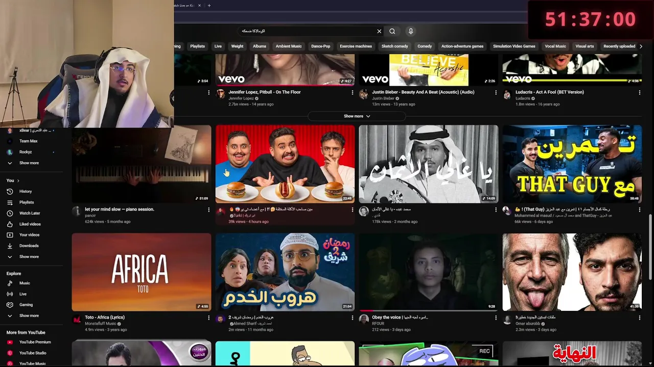Screen dimensions: 654x367
Task: Select the Ambient Music filter chip
Action: (289, 46)
